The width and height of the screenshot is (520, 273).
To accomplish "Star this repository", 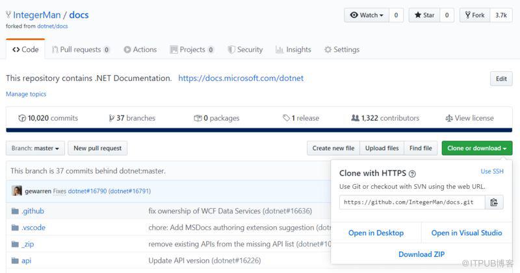I will 424,15.
